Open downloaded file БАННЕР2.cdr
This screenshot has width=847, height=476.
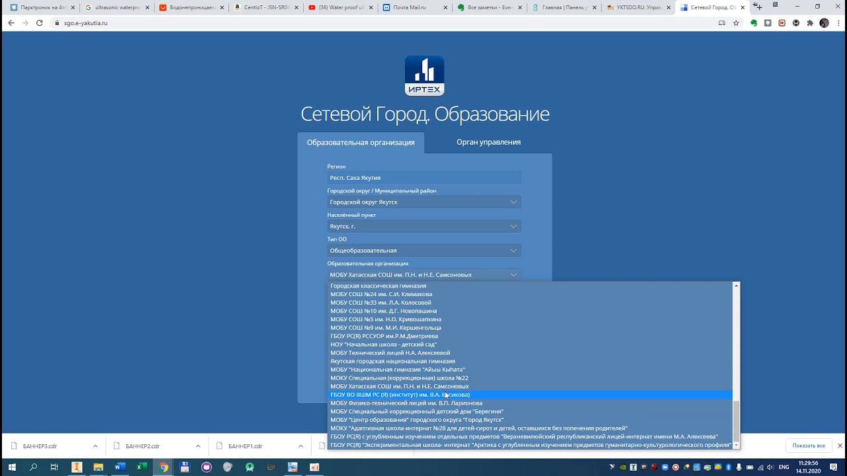[x=142, y=446]
